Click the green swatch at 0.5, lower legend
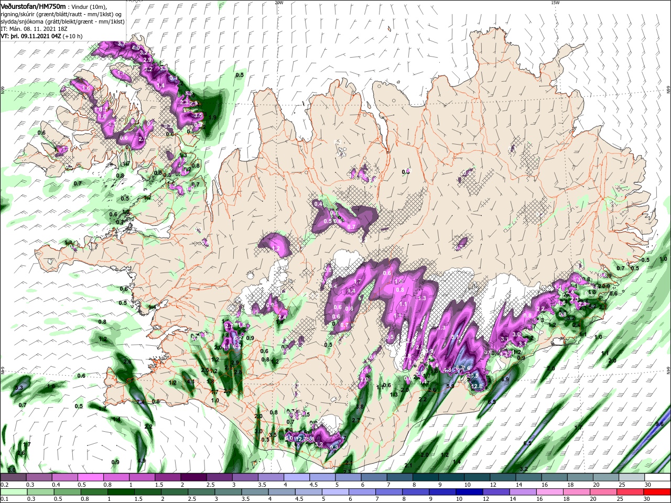Screen dimensions: 671x503 pos(67,491)
